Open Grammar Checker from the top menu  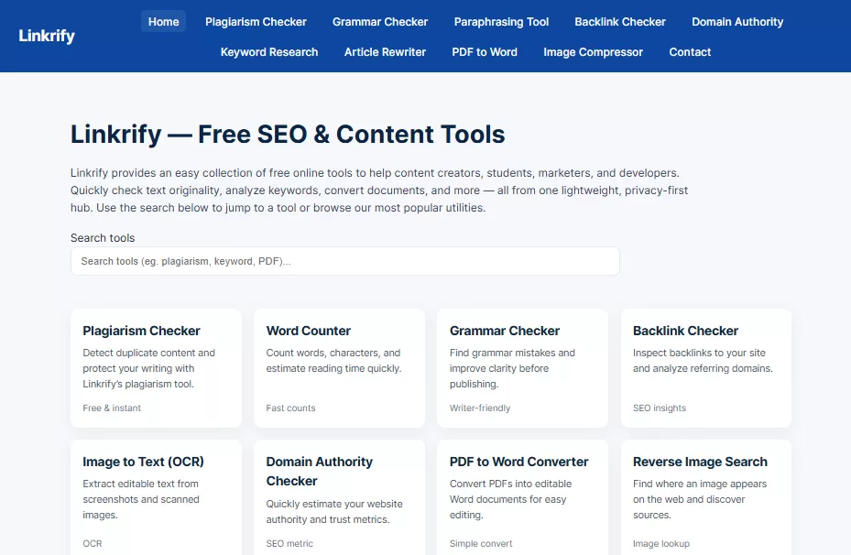380,21
